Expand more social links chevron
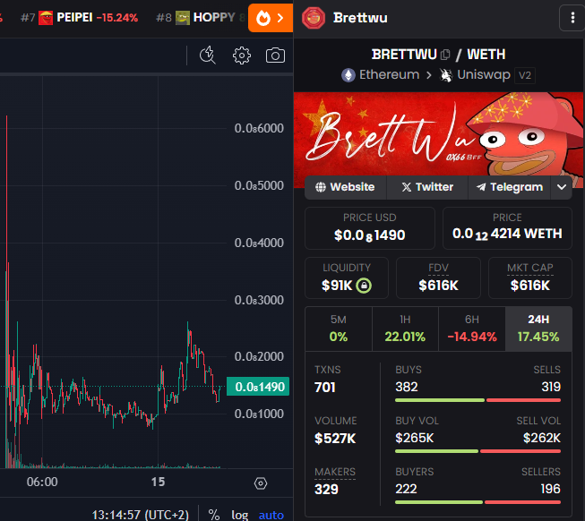Screen dimensions: 585x521 pyautogui.click(x=562, y=187)
